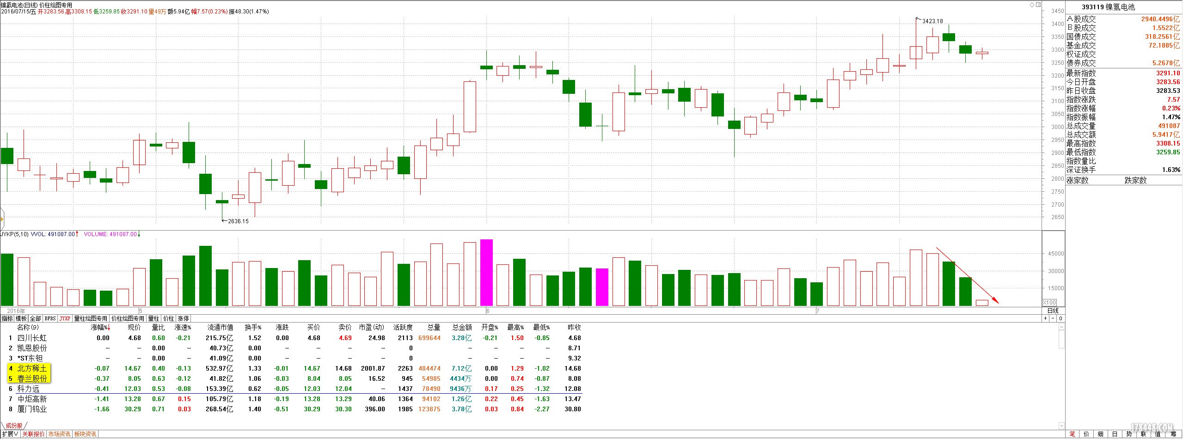1183x439 pixels.
Task: Click the first magenta volume bar
Action: point(486,273)
